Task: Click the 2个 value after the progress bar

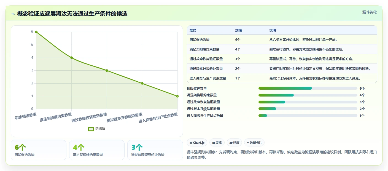Action: (362, 109)
